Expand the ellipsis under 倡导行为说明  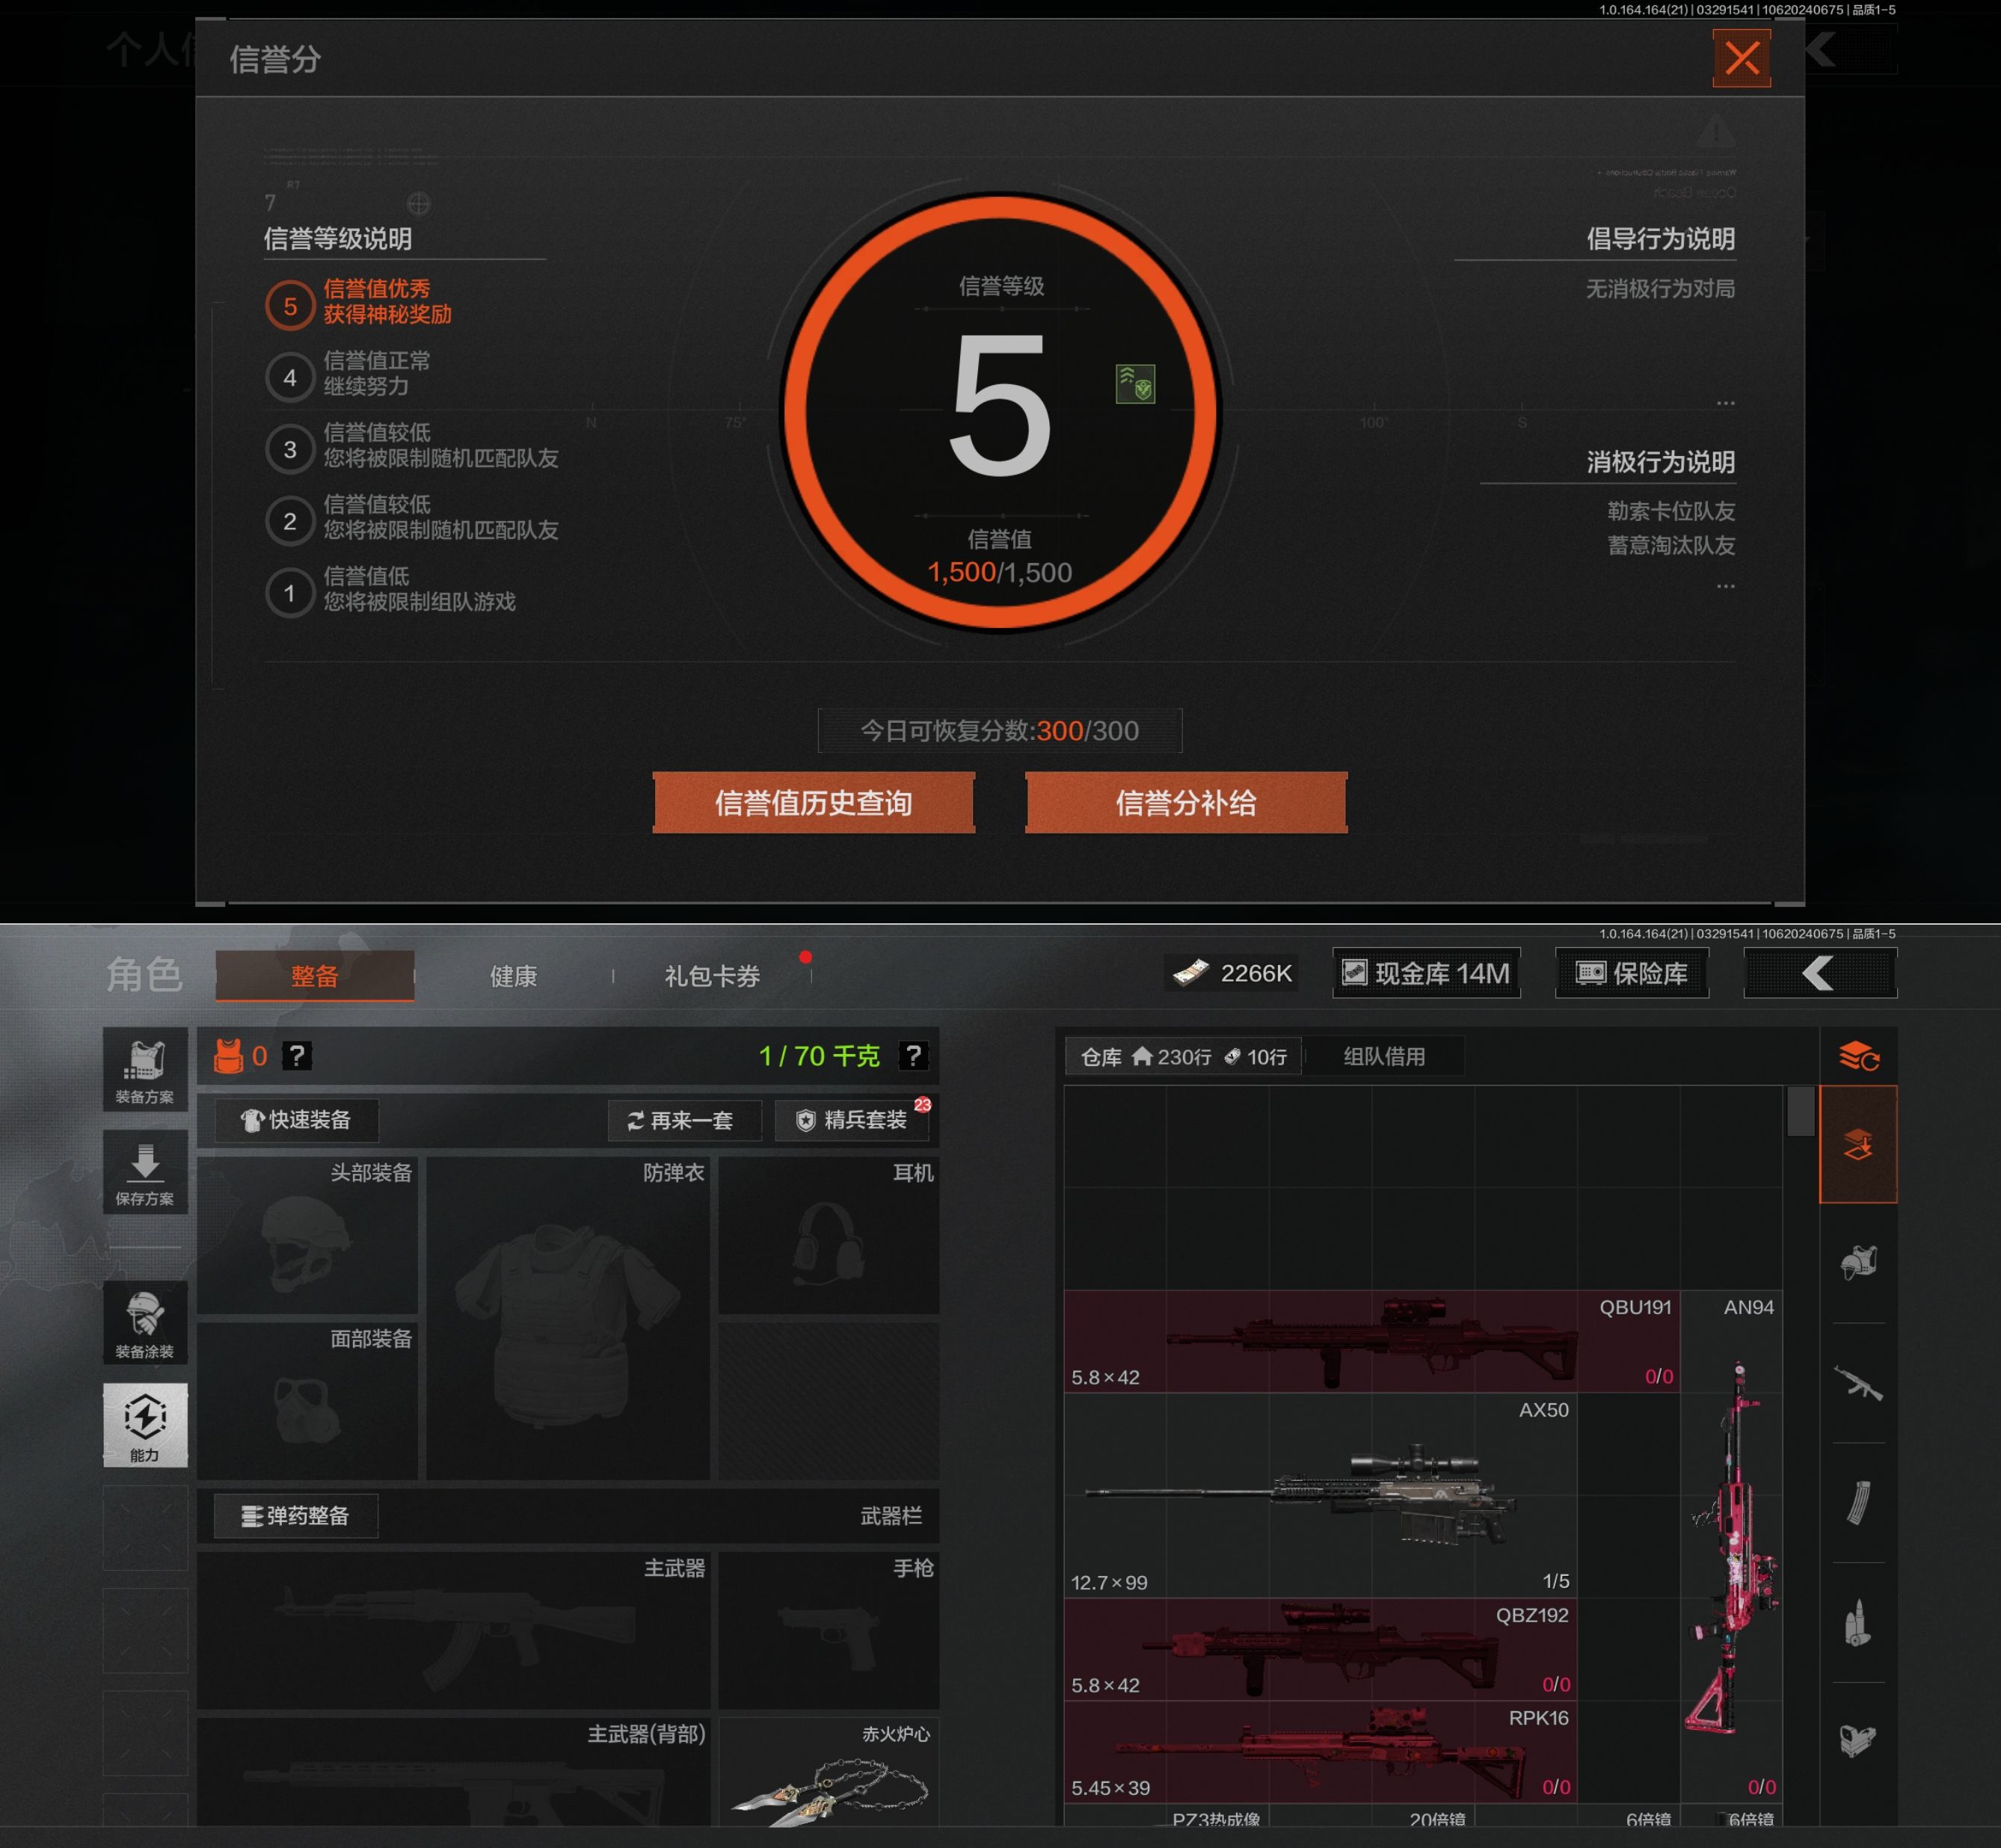pos(1726,402)
